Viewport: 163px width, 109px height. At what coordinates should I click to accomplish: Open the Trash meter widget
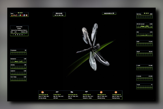click(x=144, y=87)
